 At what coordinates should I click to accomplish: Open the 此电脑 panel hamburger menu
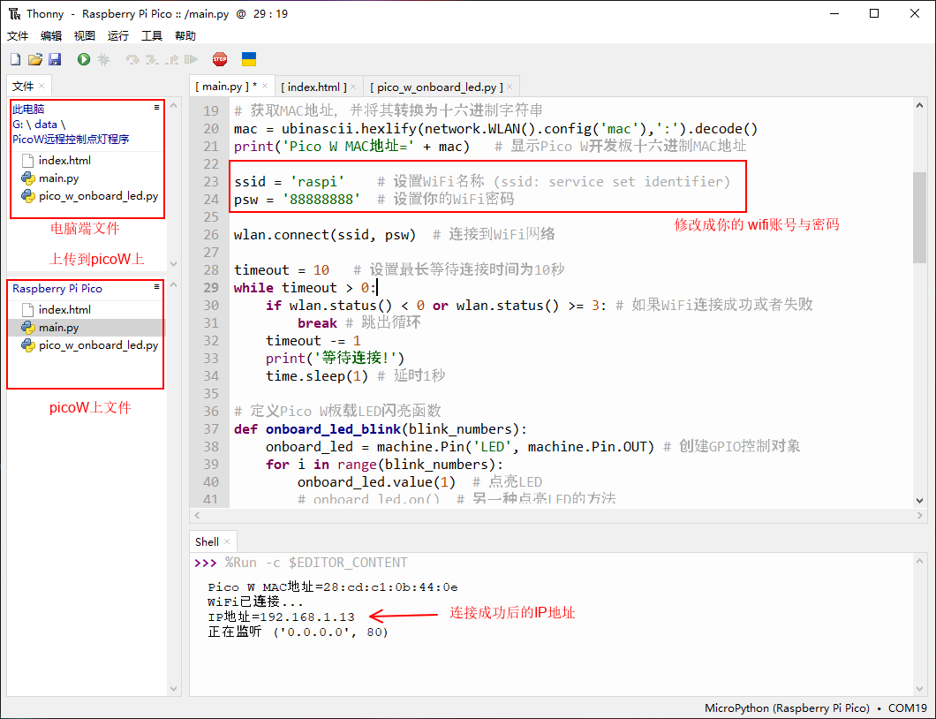[x=156, y=107]
